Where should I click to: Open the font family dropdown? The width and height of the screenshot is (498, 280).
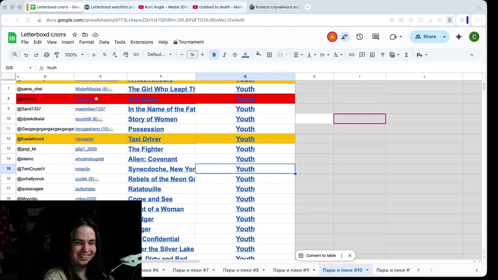pyautogui.click(x=160, y=55)
